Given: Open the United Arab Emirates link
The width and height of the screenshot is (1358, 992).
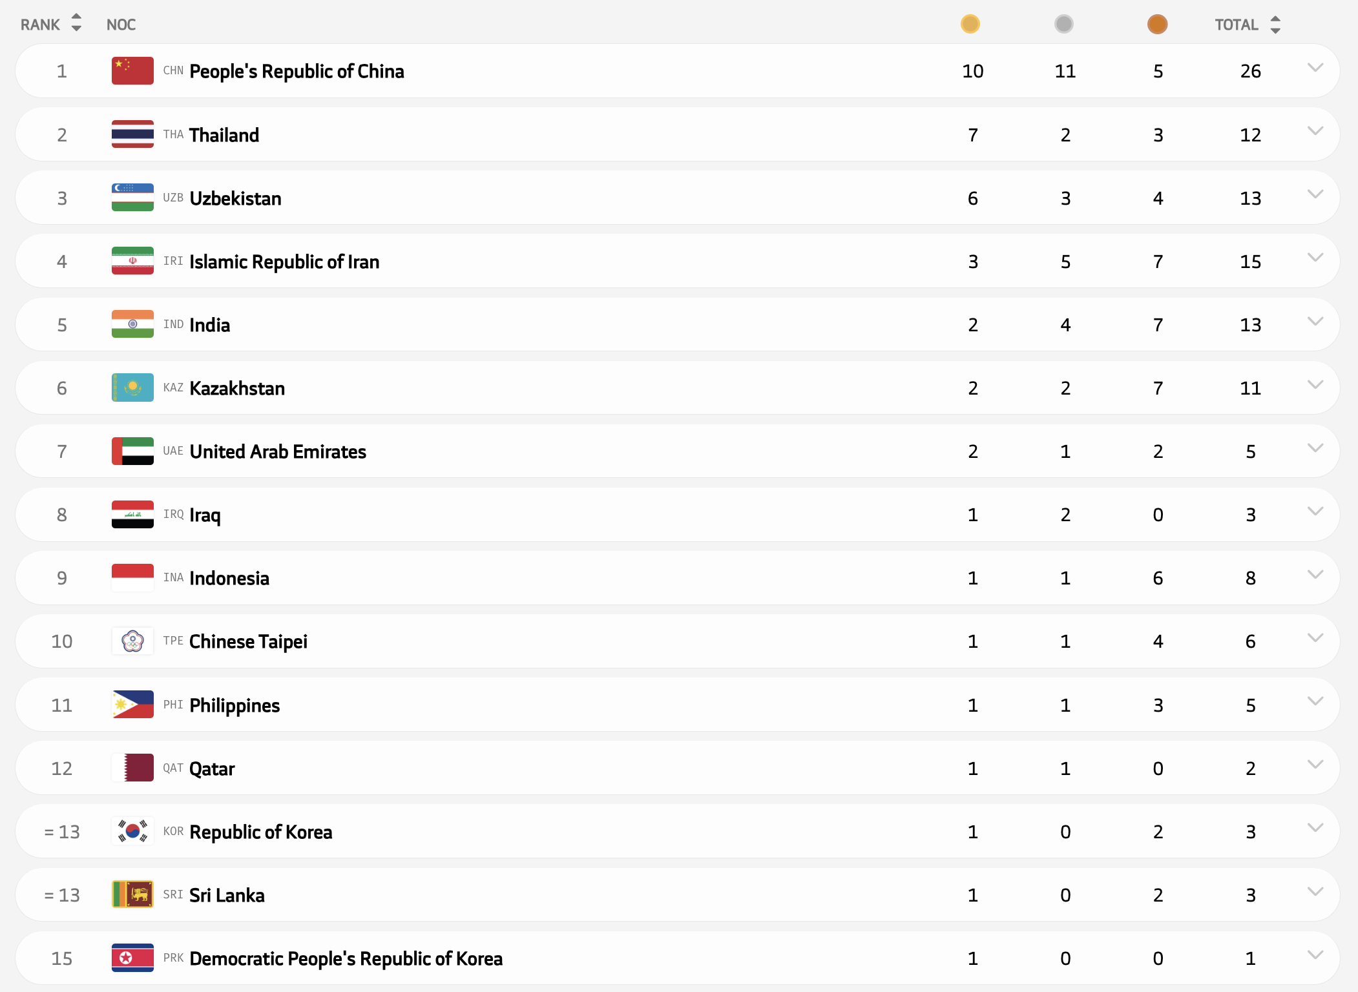Looking at the screenshot, I should (x=278, y=451).
